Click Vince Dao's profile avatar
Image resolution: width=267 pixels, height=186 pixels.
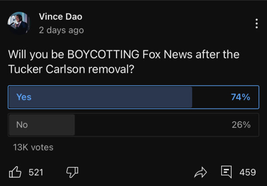pos(19,23)
